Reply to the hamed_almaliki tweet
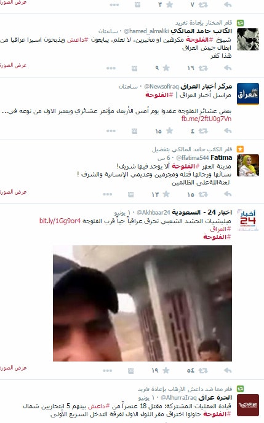Screen dimensions: 264x423 click(x=228, y=68)
